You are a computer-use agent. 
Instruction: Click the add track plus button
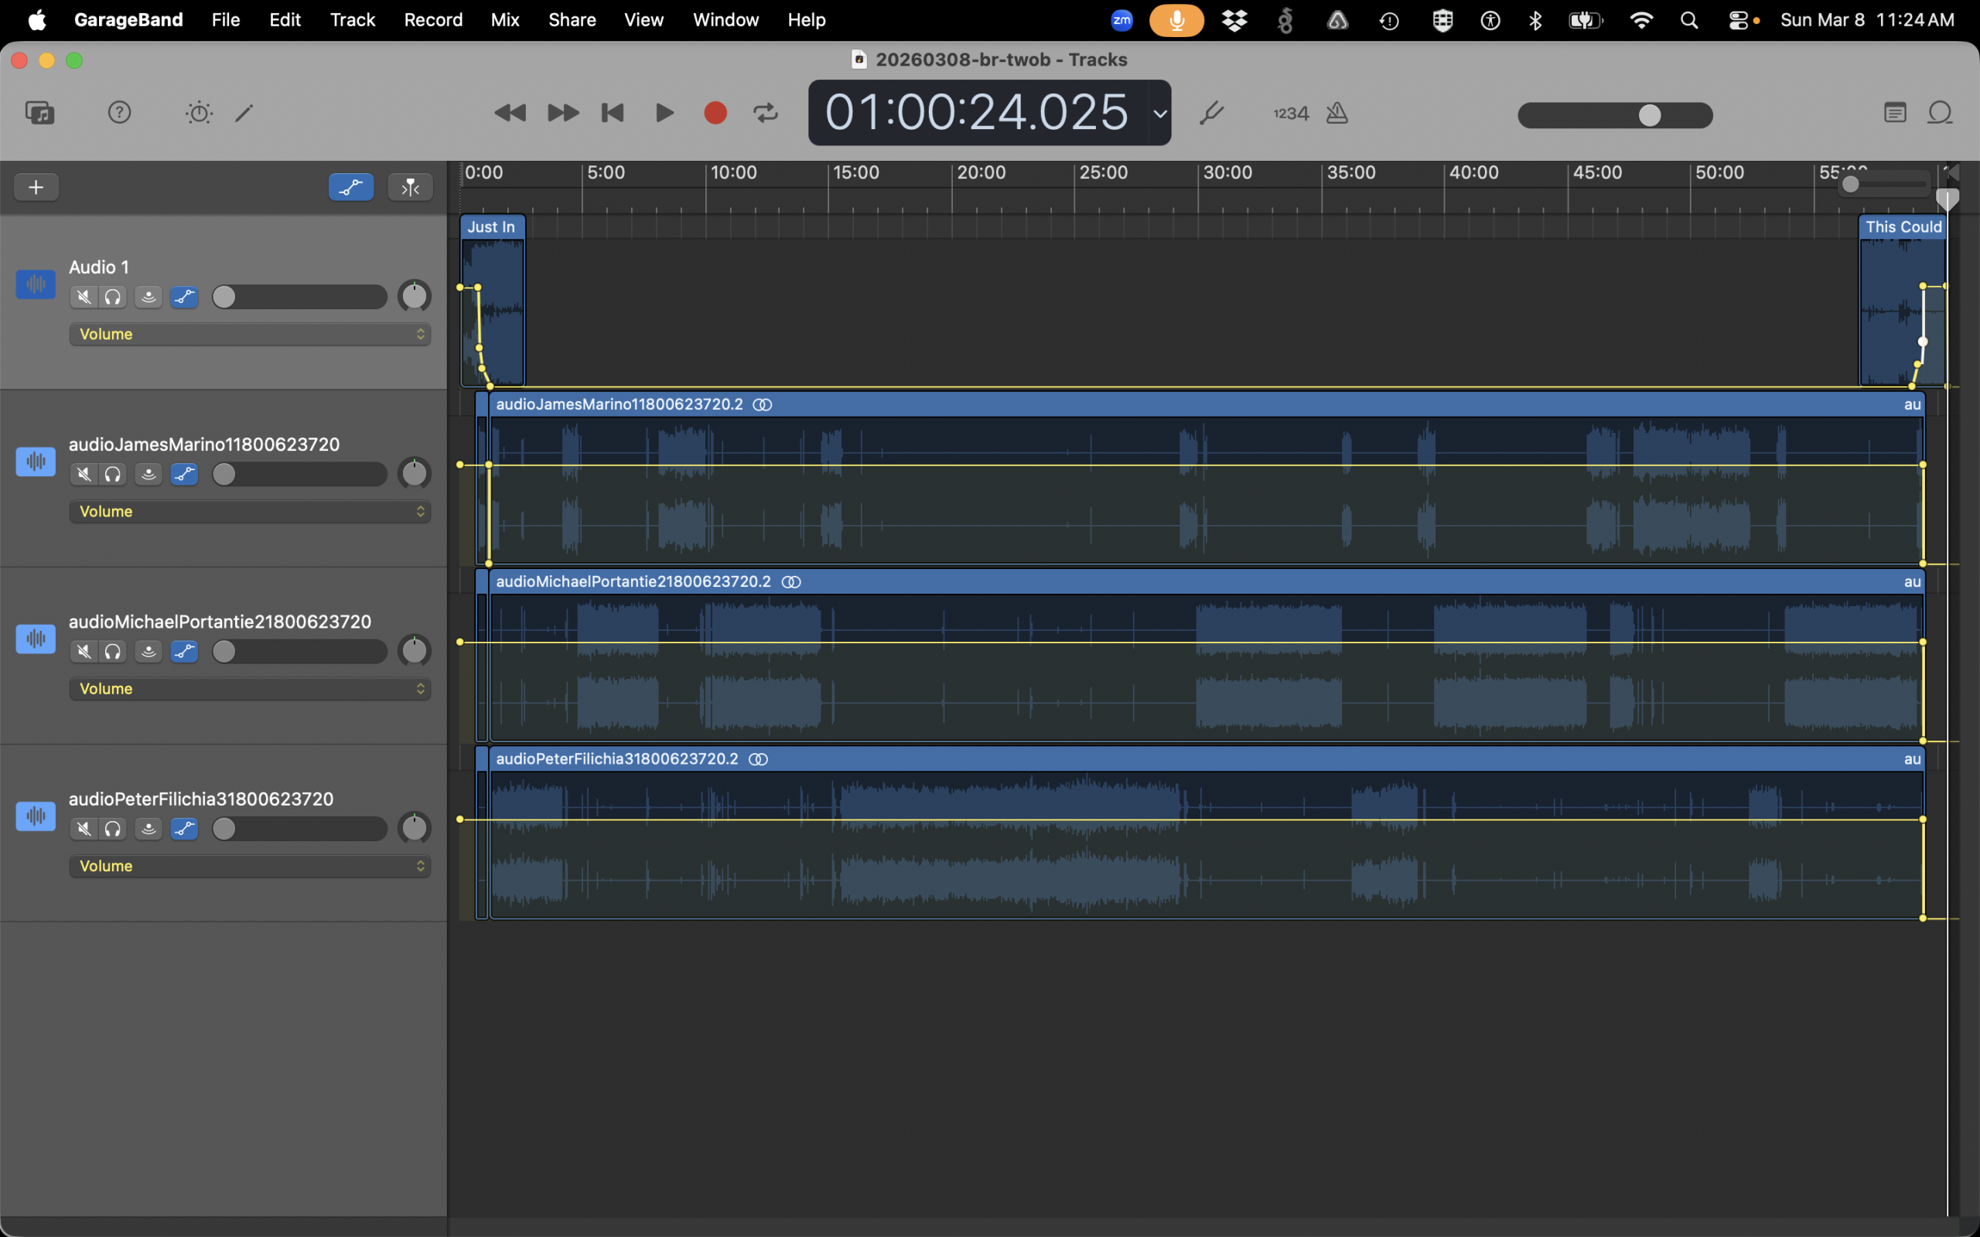point(36,187)
